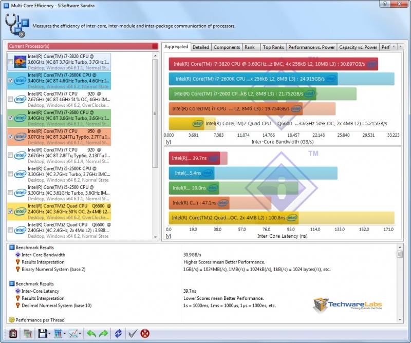Open the dropdown arrow next to the Save icon

click(49, 334)
